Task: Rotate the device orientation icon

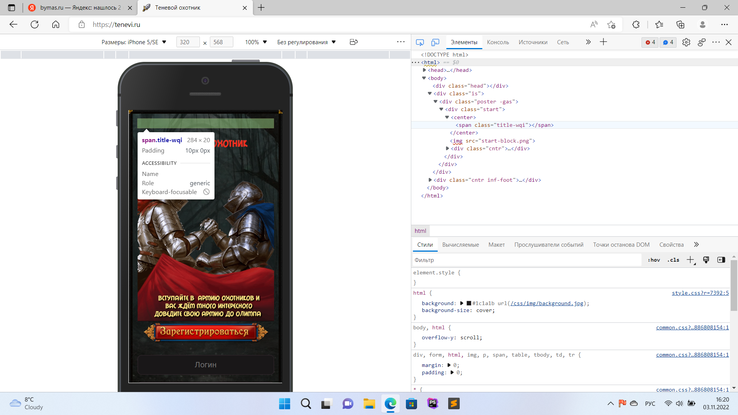Action: click(x=354, y=42)
